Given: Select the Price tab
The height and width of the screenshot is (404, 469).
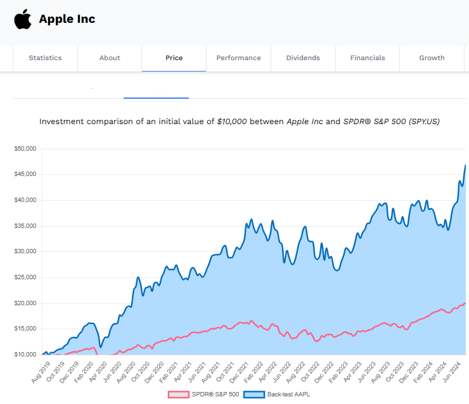Looking at the screenshot, I should click(174, 58).
